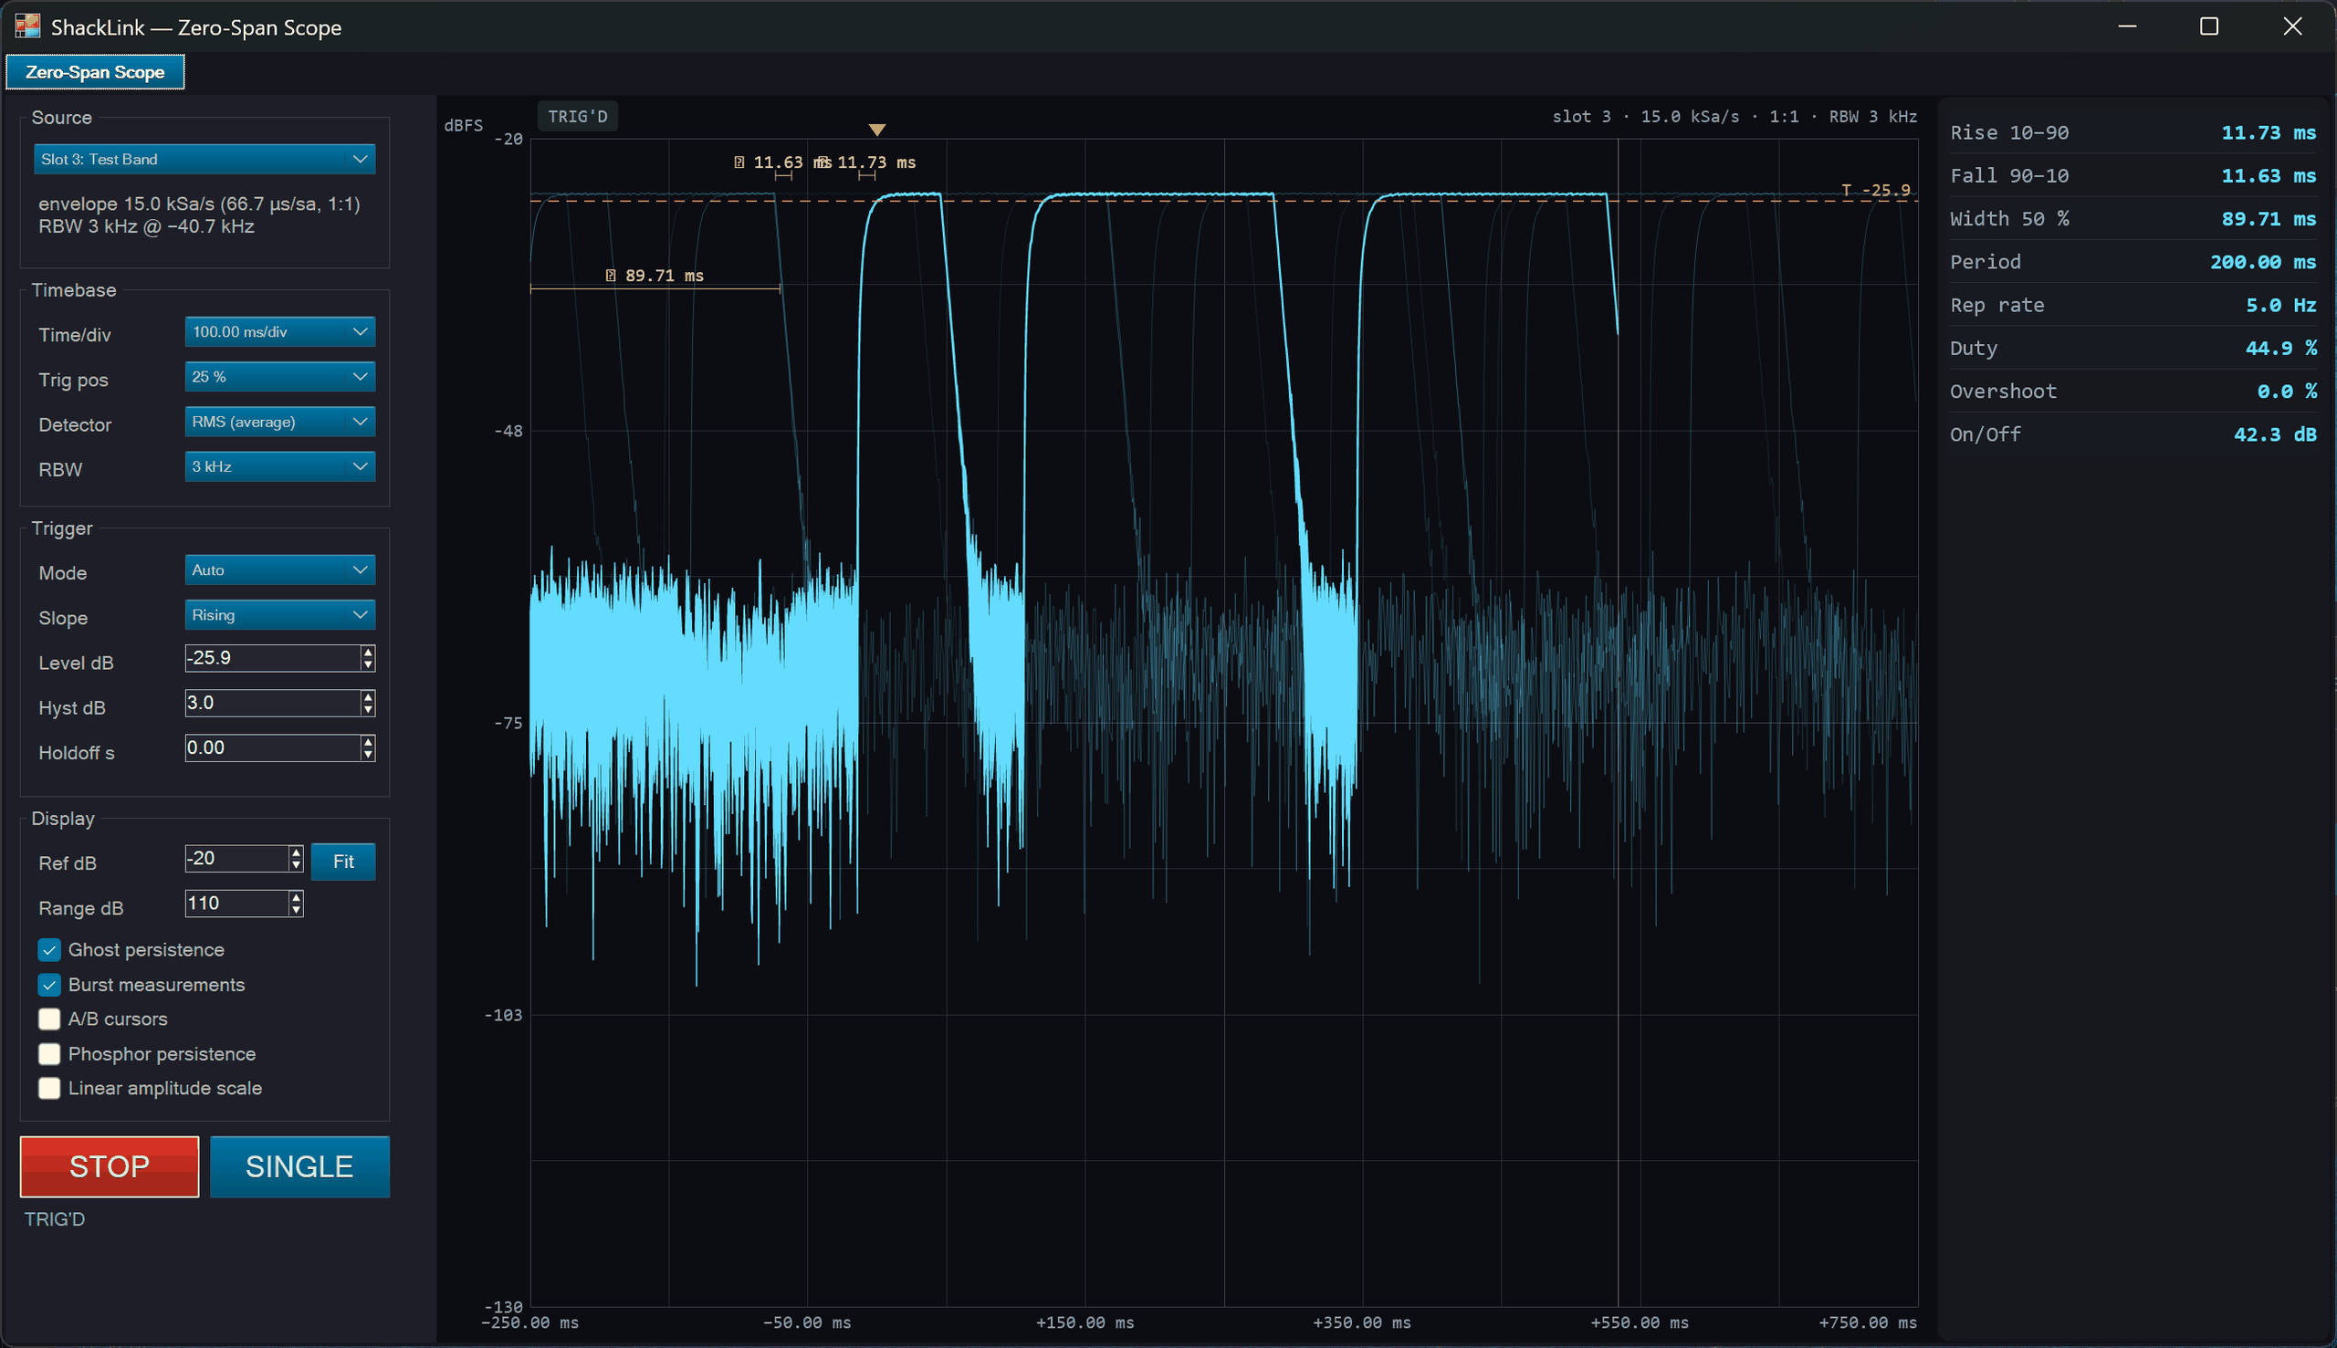Viewport: 2337px width, 1348px height.
Task: Click the Holdoff s input field
Action: [272, 748]
